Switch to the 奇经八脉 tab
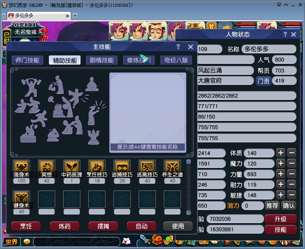This screenshot has width=305, height=249. [176, 60]
